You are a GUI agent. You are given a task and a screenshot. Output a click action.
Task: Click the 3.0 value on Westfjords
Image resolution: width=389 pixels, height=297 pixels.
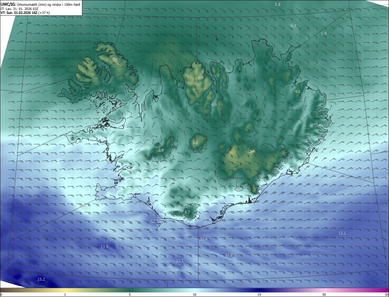point(115,60)
